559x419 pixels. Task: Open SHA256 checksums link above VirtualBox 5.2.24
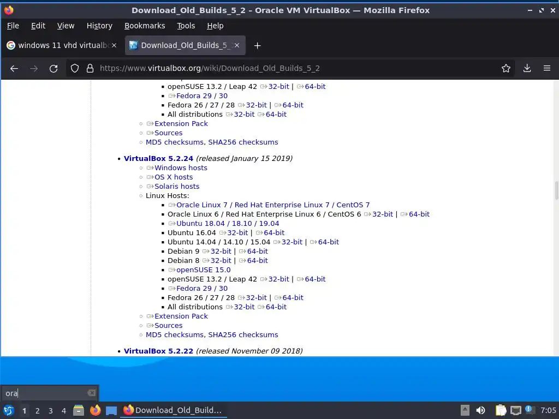click(x=243, y=142)
